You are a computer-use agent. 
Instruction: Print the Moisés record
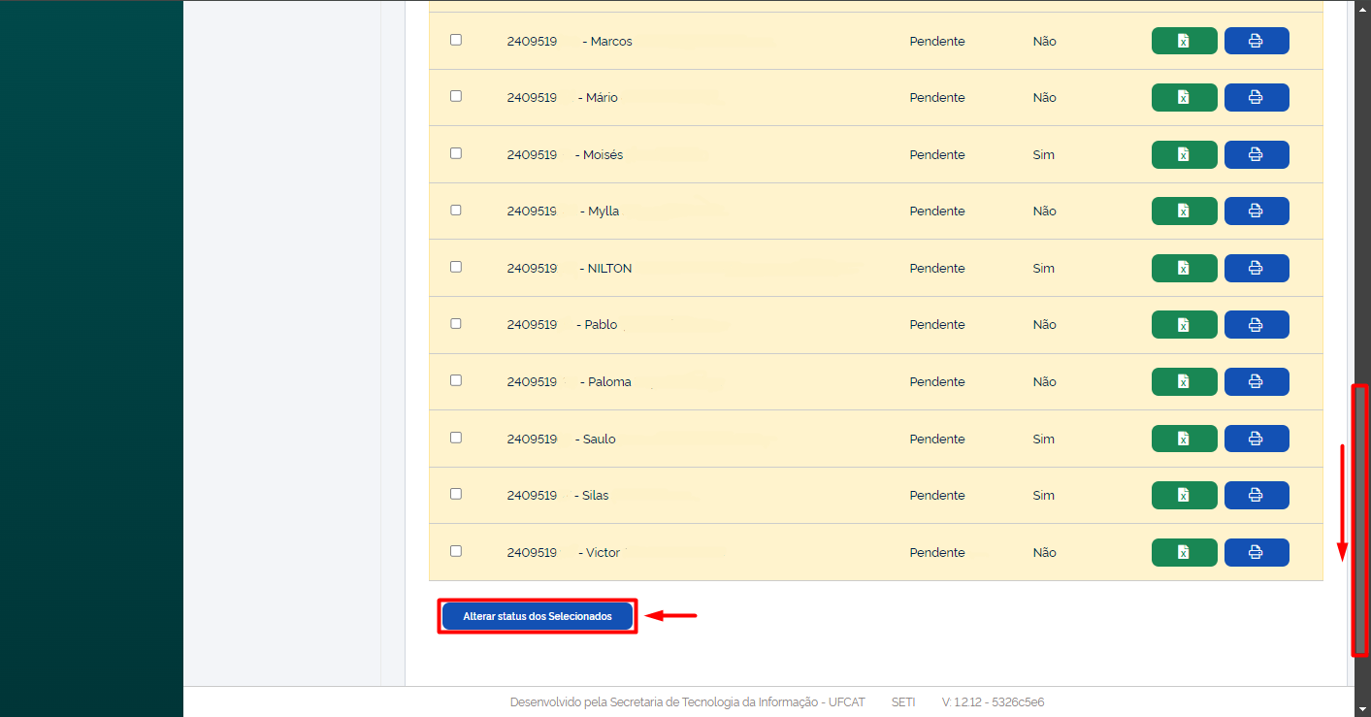[1257, 154]
